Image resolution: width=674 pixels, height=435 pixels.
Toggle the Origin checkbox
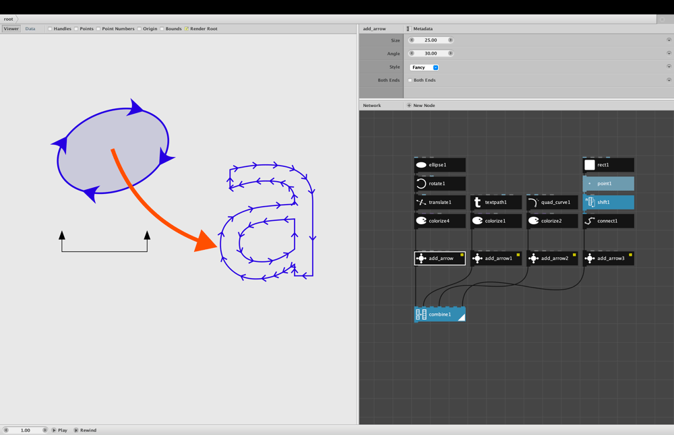tap(140, 29)
